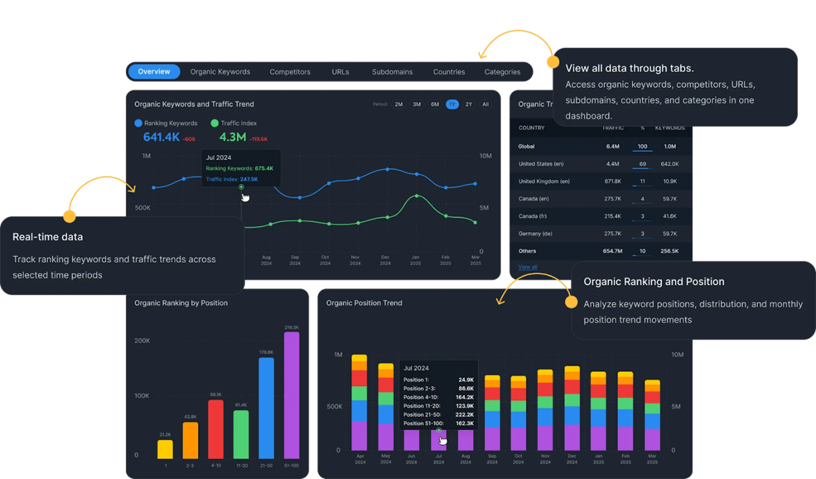Select the 6M period button
Screen dimensions: 816x479
435,104
